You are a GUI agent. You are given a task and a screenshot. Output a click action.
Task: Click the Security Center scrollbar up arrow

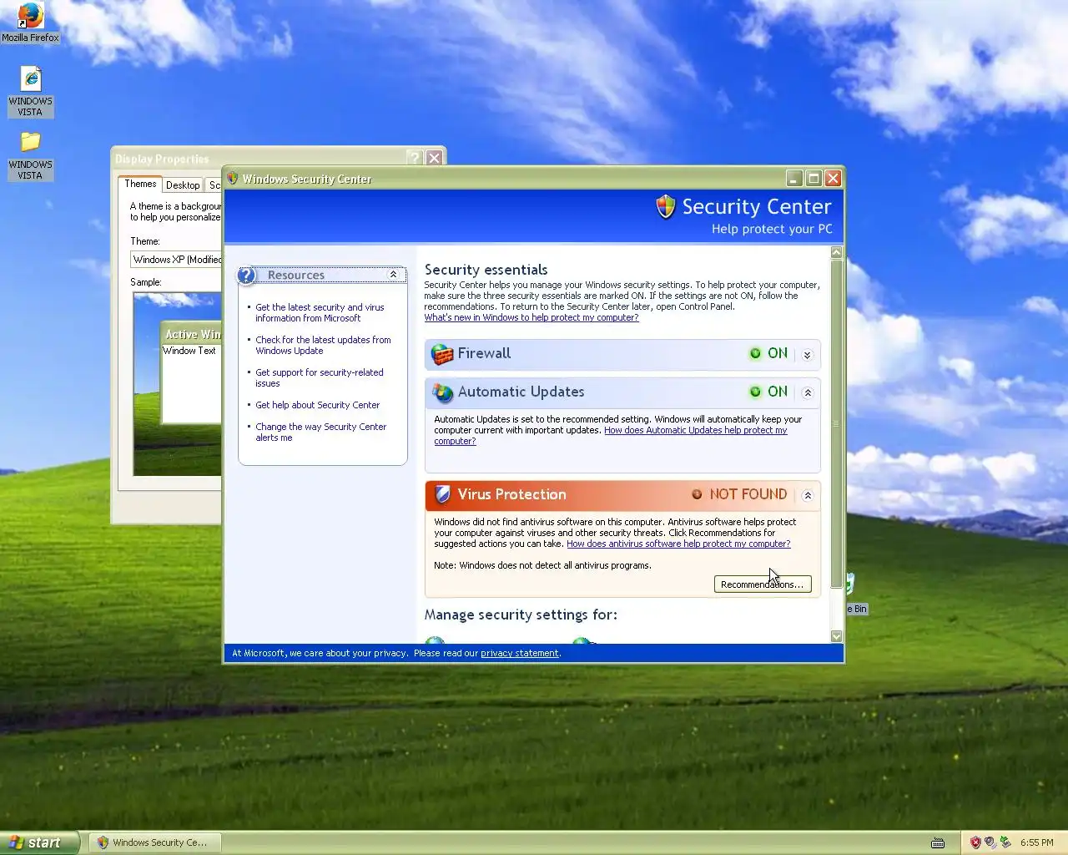click(837, 252)
